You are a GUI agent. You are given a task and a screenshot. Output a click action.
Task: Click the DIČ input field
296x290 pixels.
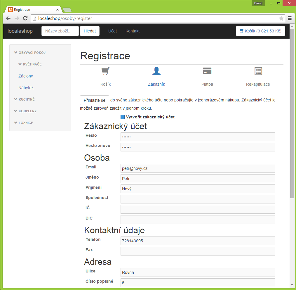(x=198, y=219)
